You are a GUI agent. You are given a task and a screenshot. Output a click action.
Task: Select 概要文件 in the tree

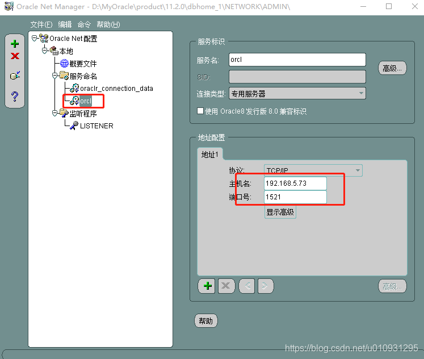pos(83,64)
